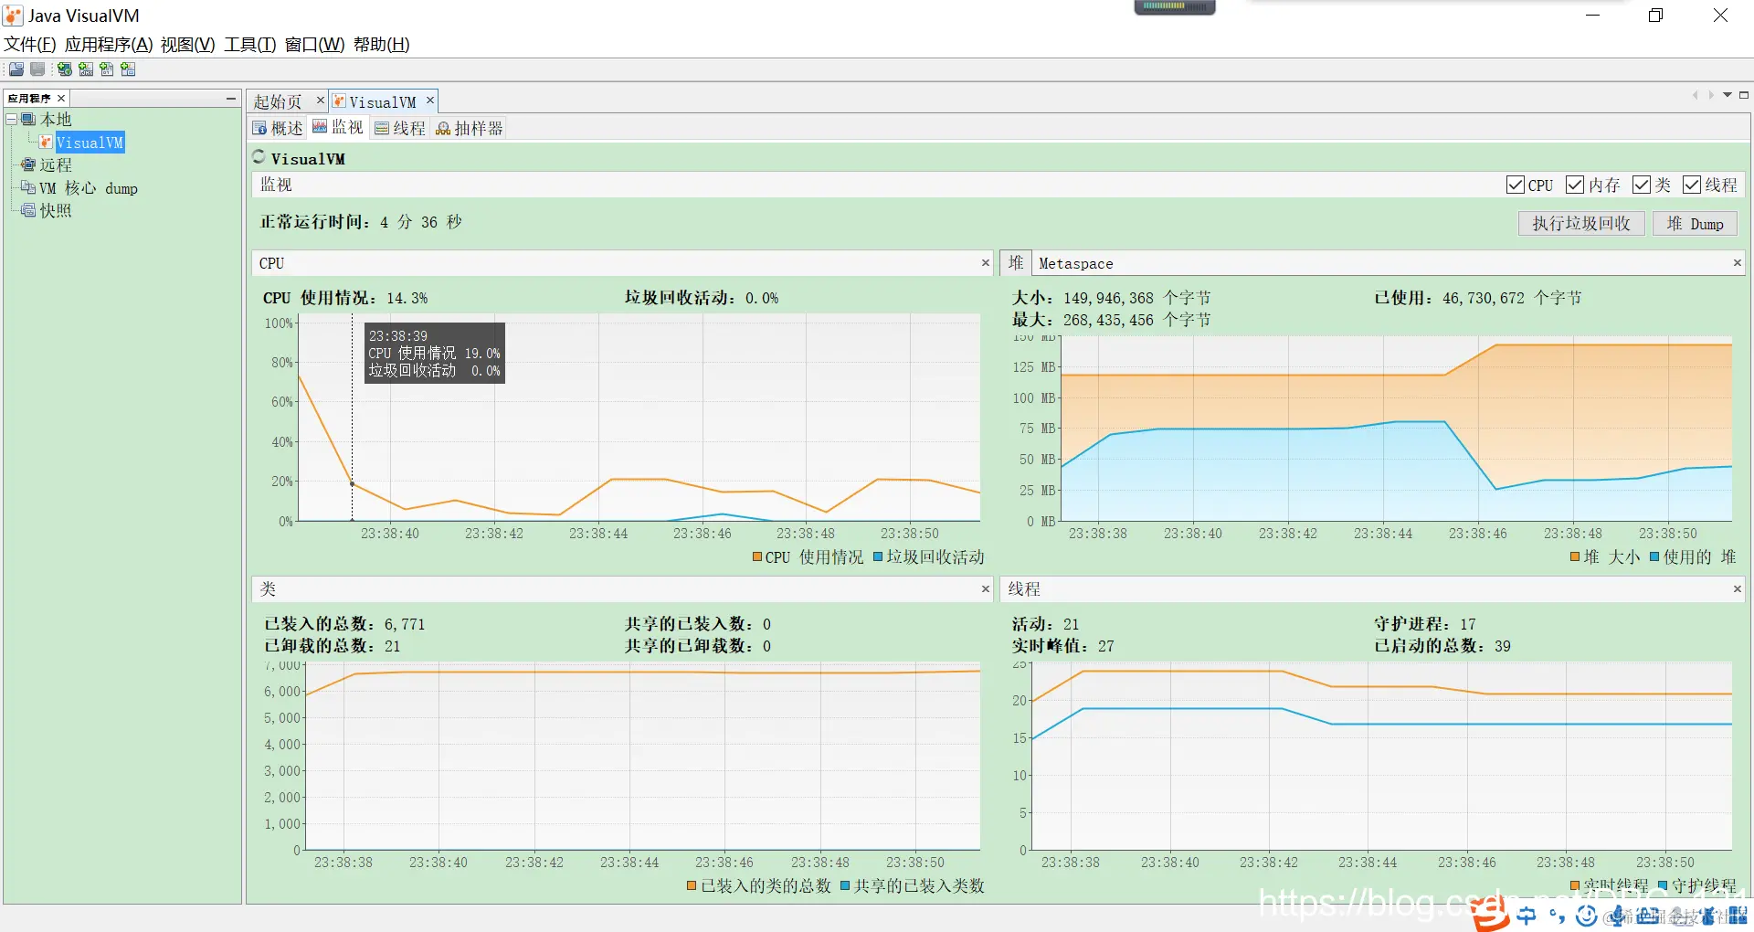Click the grayed Save toolbar icon
Screen dimensions: 1754x932
point(37,69)
